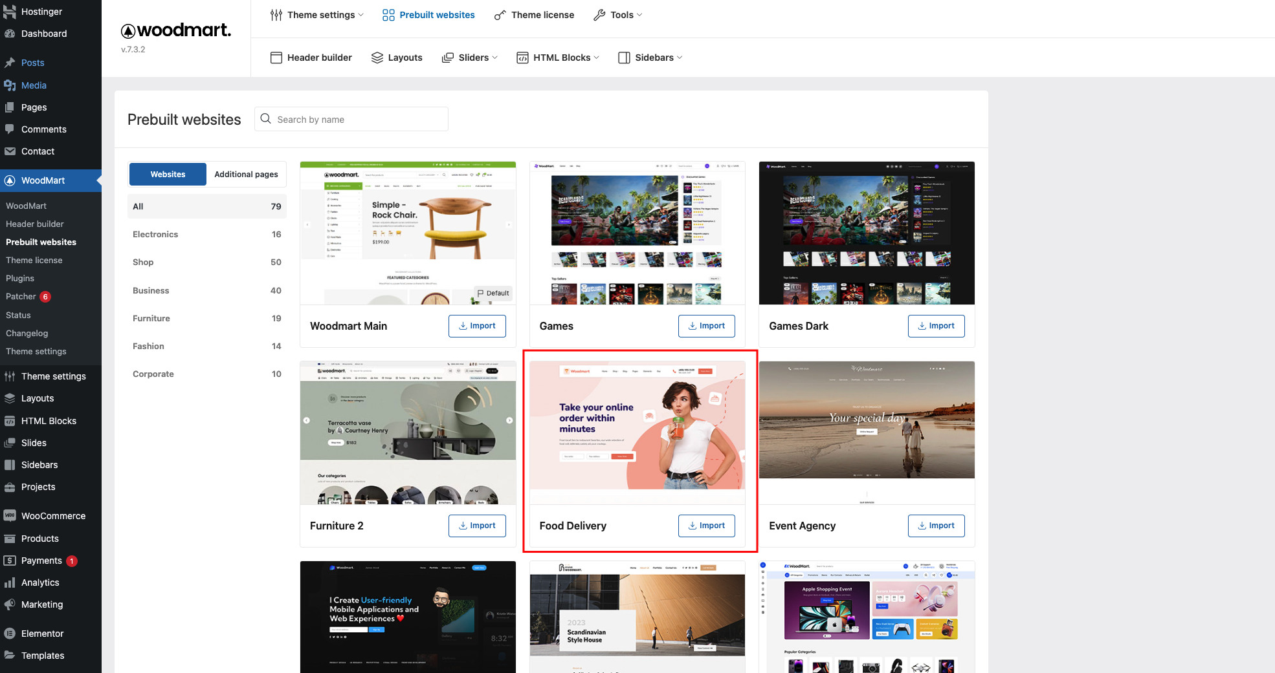Open the Games Dark preview thumbnail
Image resolution: width=1275 pixels, height=673 pixels.
click(867, 233)
